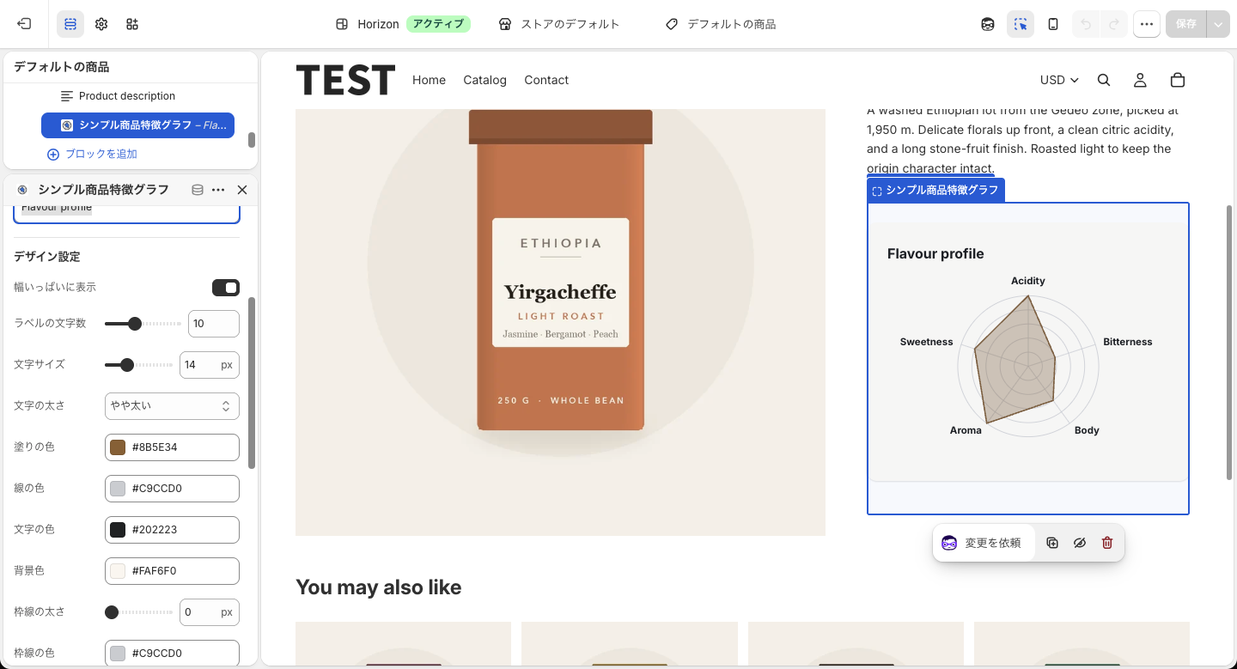Open the 文字の色 color swatch
The image size is (1237, 669).
[118, 530]
